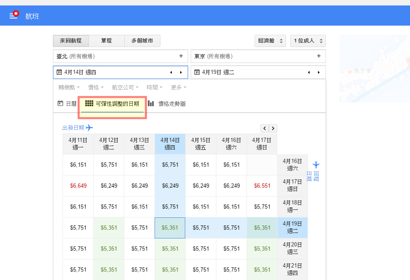Pick the red $6,649 fare cell
Screen dimensions: 410x280
click(78, 186)
